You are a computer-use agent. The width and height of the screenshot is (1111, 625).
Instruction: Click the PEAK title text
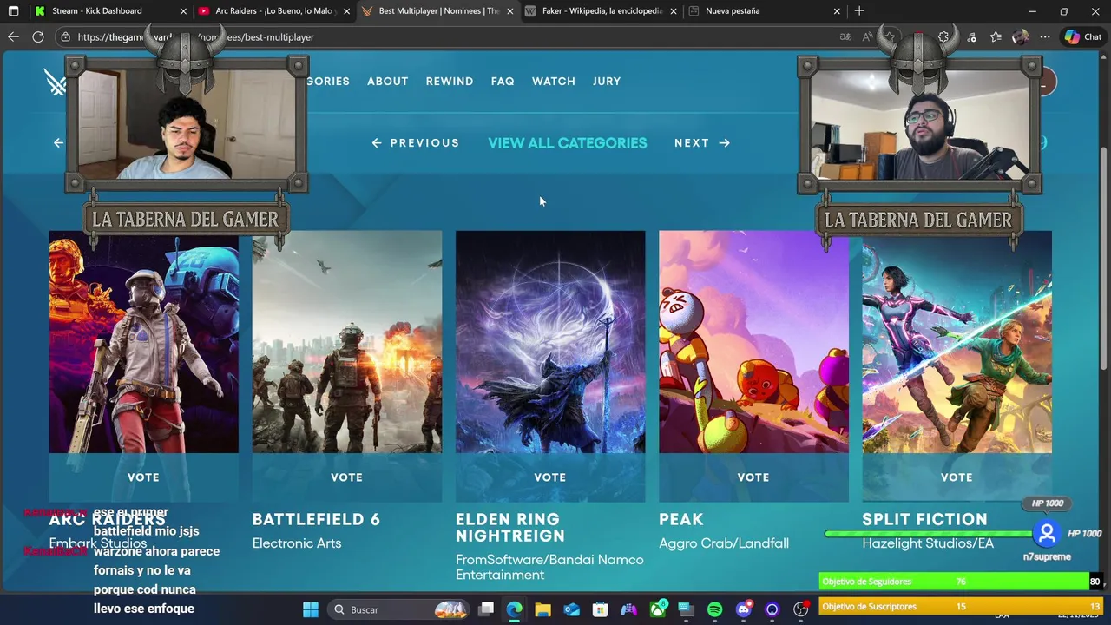point(681,519)
